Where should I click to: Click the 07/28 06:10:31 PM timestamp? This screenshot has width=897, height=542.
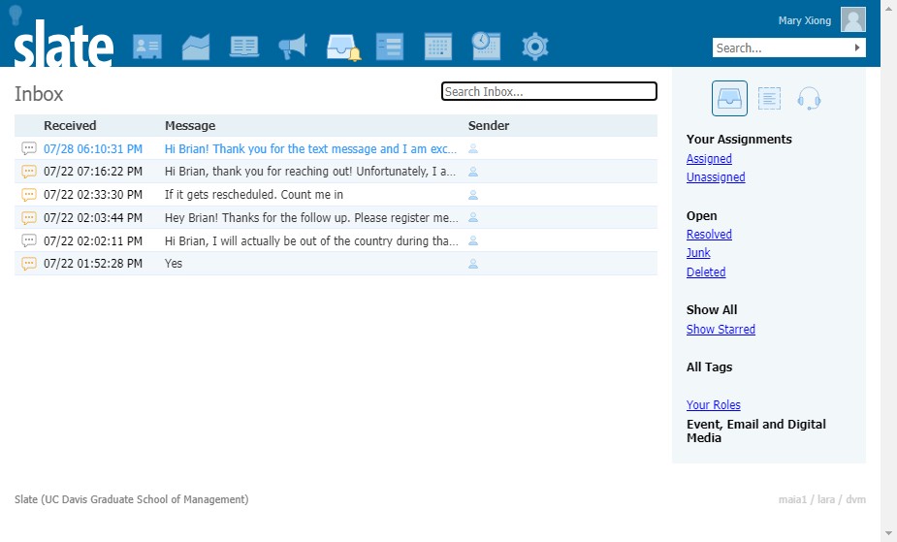point(93,148)
